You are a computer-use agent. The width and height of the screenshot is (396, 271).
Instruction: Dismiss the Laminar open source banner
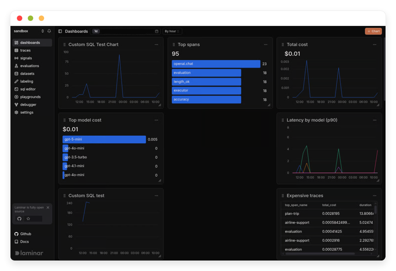pyautogui.click(x=48, y=208)
